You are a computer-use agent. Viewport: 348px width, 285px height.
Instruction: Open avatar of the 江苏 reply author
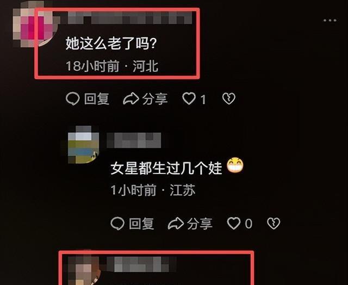point(83,145)
